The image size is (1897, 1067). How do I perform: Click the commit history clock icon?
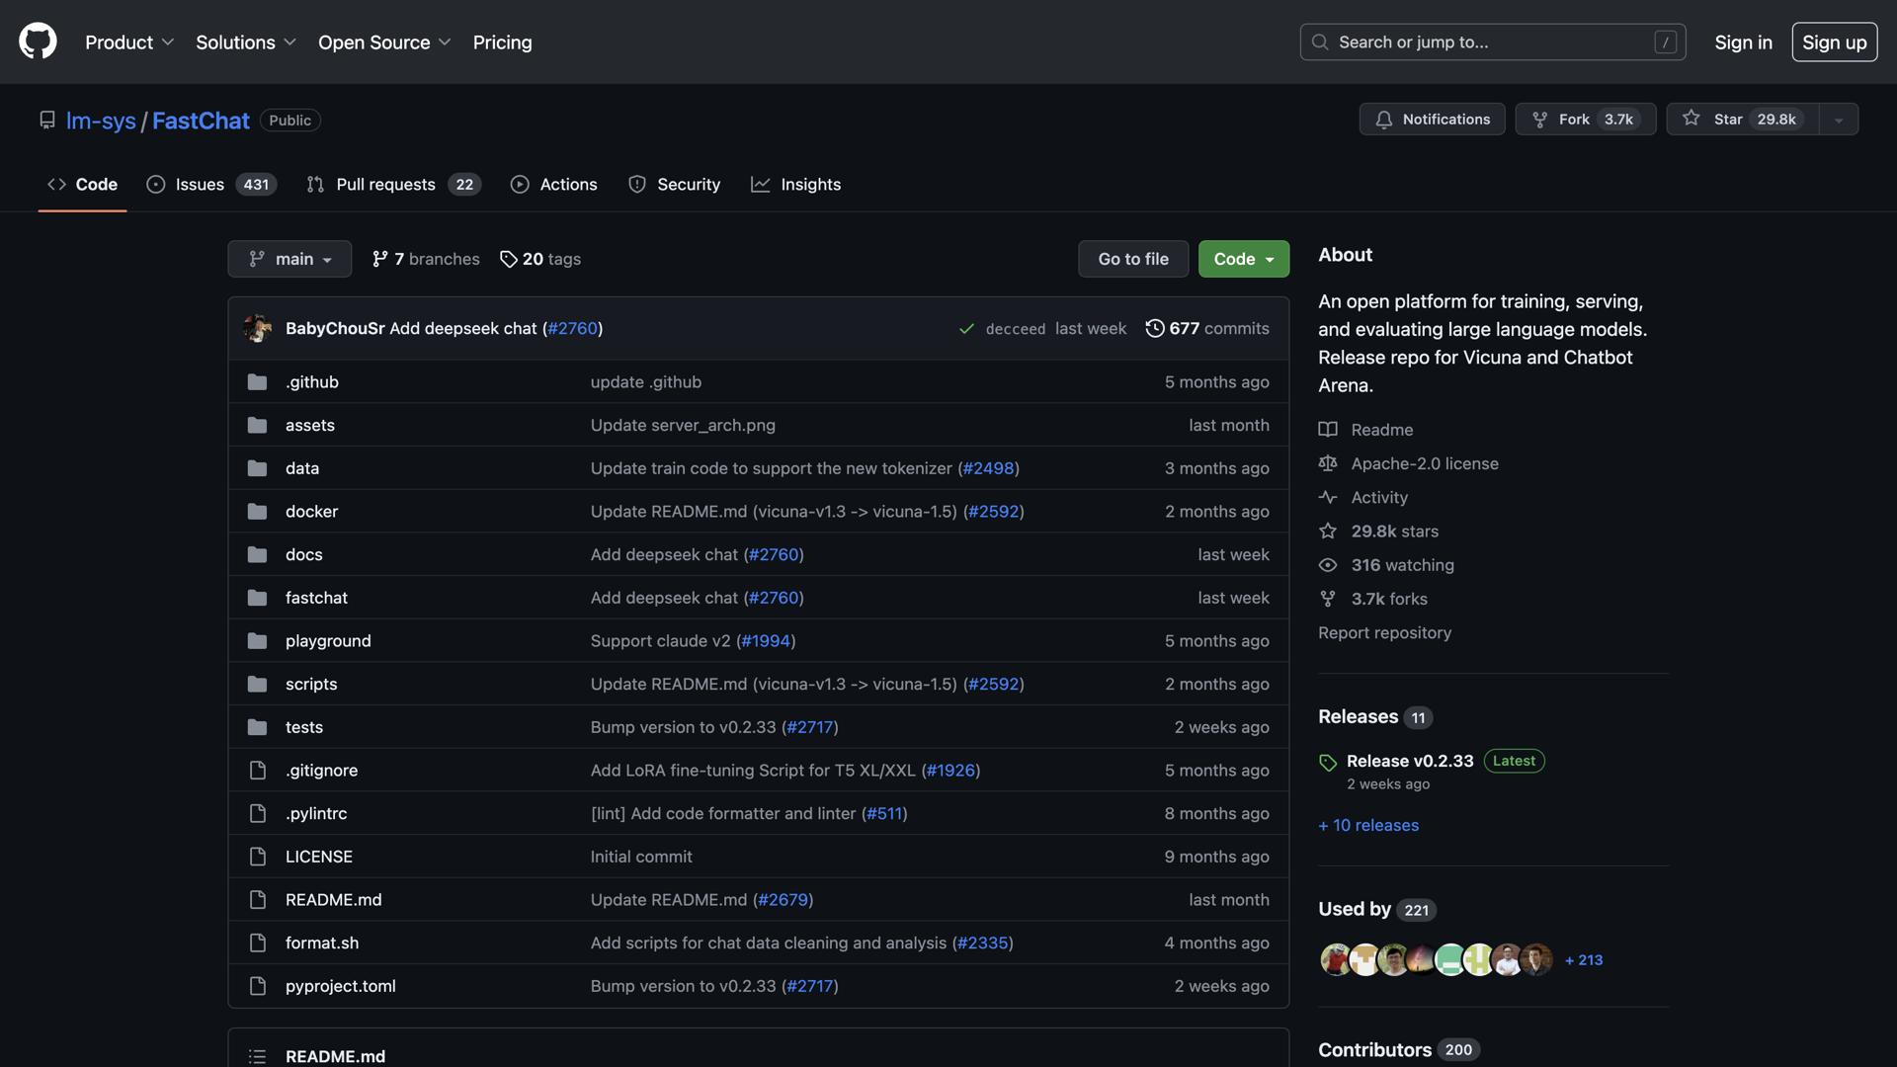[1154, 328]
